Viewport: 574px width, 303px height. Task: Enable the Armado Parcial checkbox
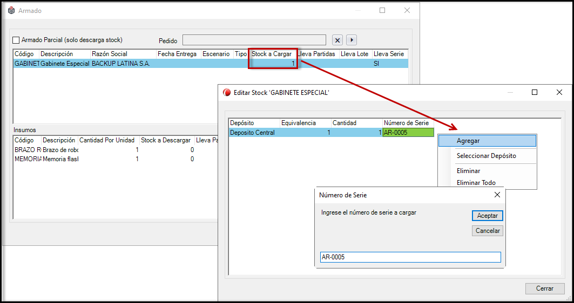coord(16,40)
